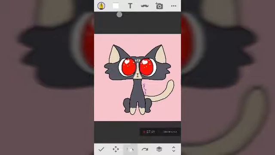The height and width of the screenshot is (155, 275).
Task: Open the three-dot more options menu
Action: click(x=174, y=6)
